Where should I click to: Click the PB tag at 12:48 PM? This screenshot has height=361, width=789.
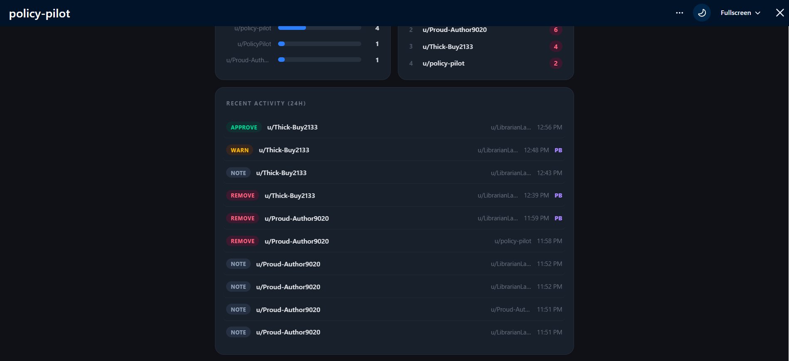558,150
